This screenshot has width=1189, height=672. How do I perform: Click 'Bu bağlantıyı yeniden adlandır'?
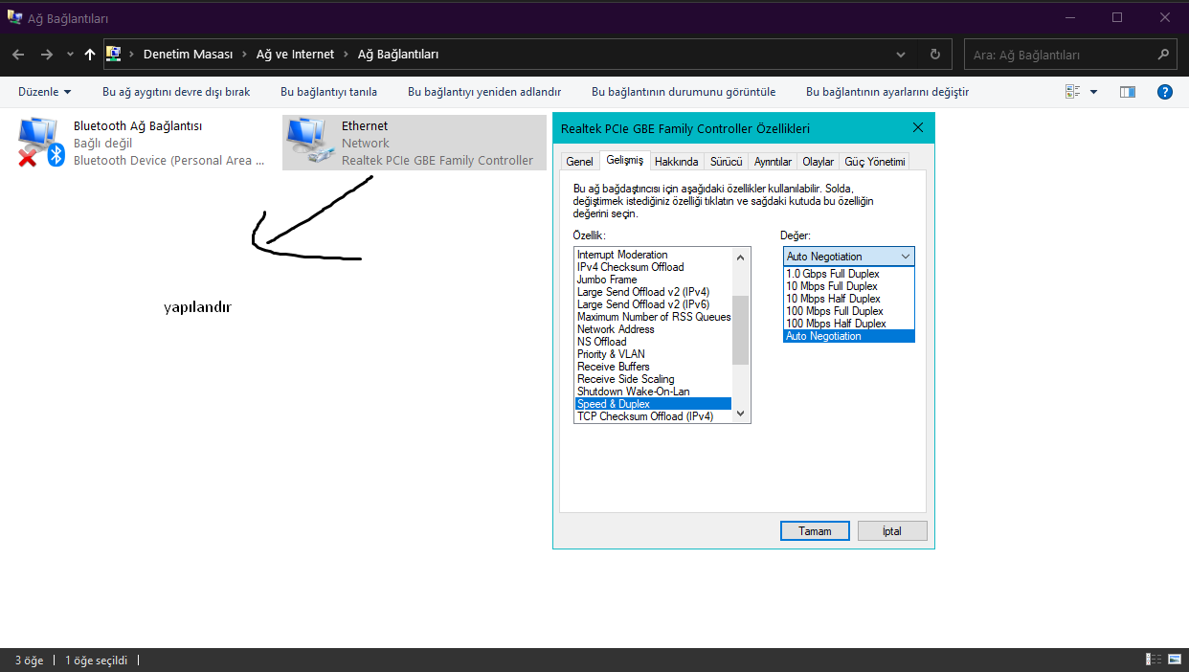click(x=484, y=92)
